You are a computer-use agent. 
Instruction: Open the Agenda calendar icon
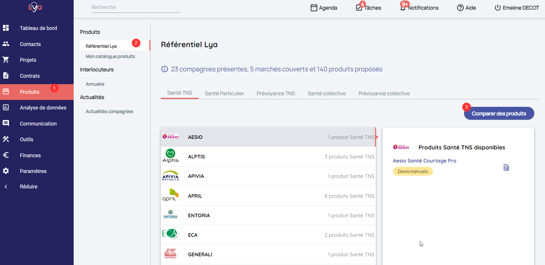point(314,8)
